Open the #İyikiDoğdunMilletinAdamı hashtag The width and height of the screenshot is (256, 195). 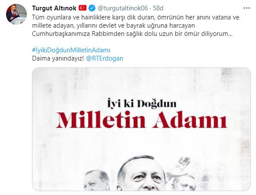click(x=71, y=50)
